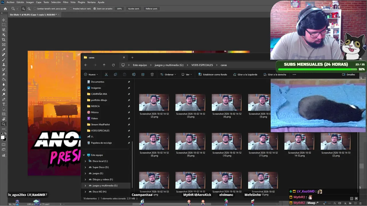Click the Delete trash icon in Explorer
This screenshot has width=367, height=206.
[152, 74]
